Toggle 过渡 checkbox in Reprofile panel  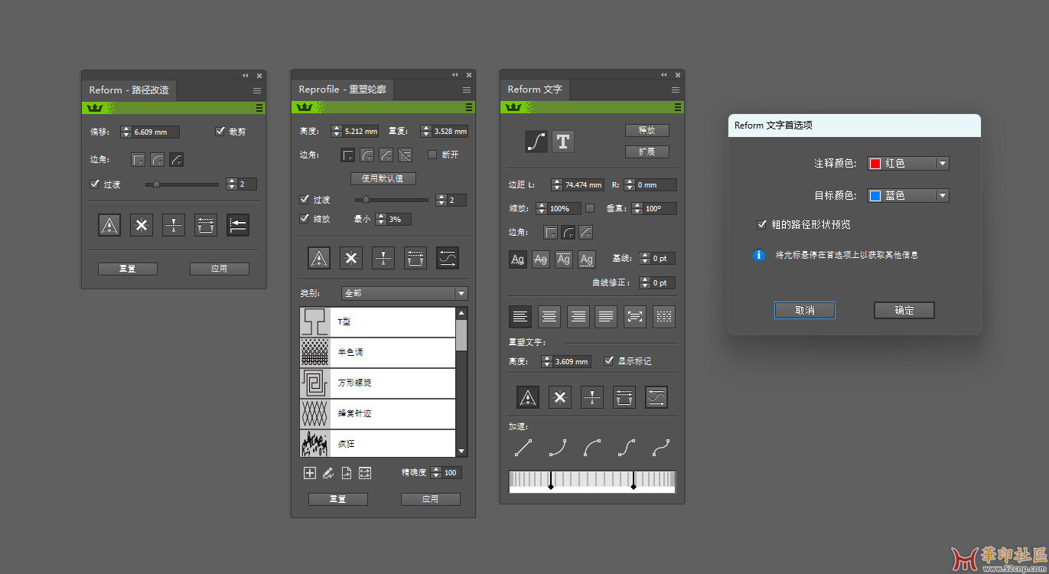coord(305,200)
